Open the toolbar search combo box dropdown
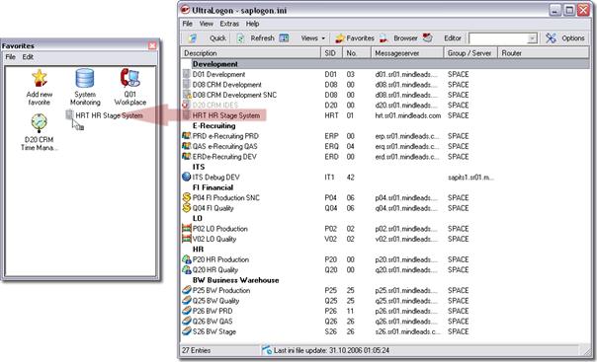This screenshot has height=362, width=597. point(533,38)
